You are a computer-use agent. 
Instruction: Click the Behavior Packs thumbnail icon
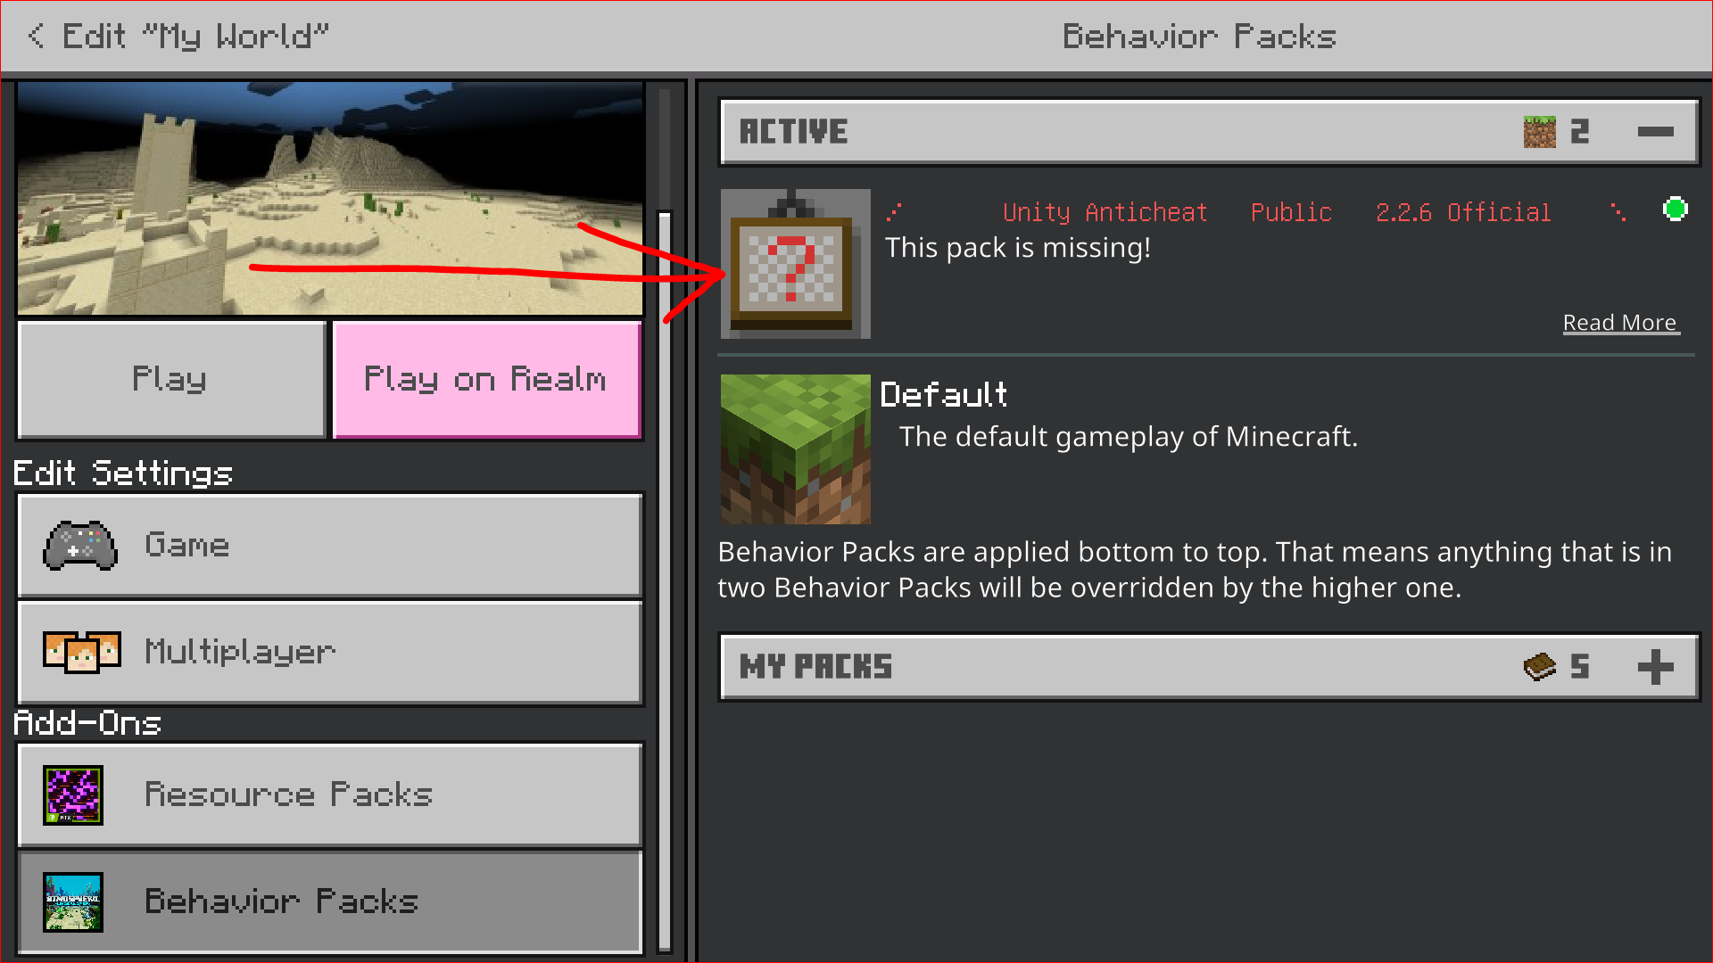[x=73, y=901]
